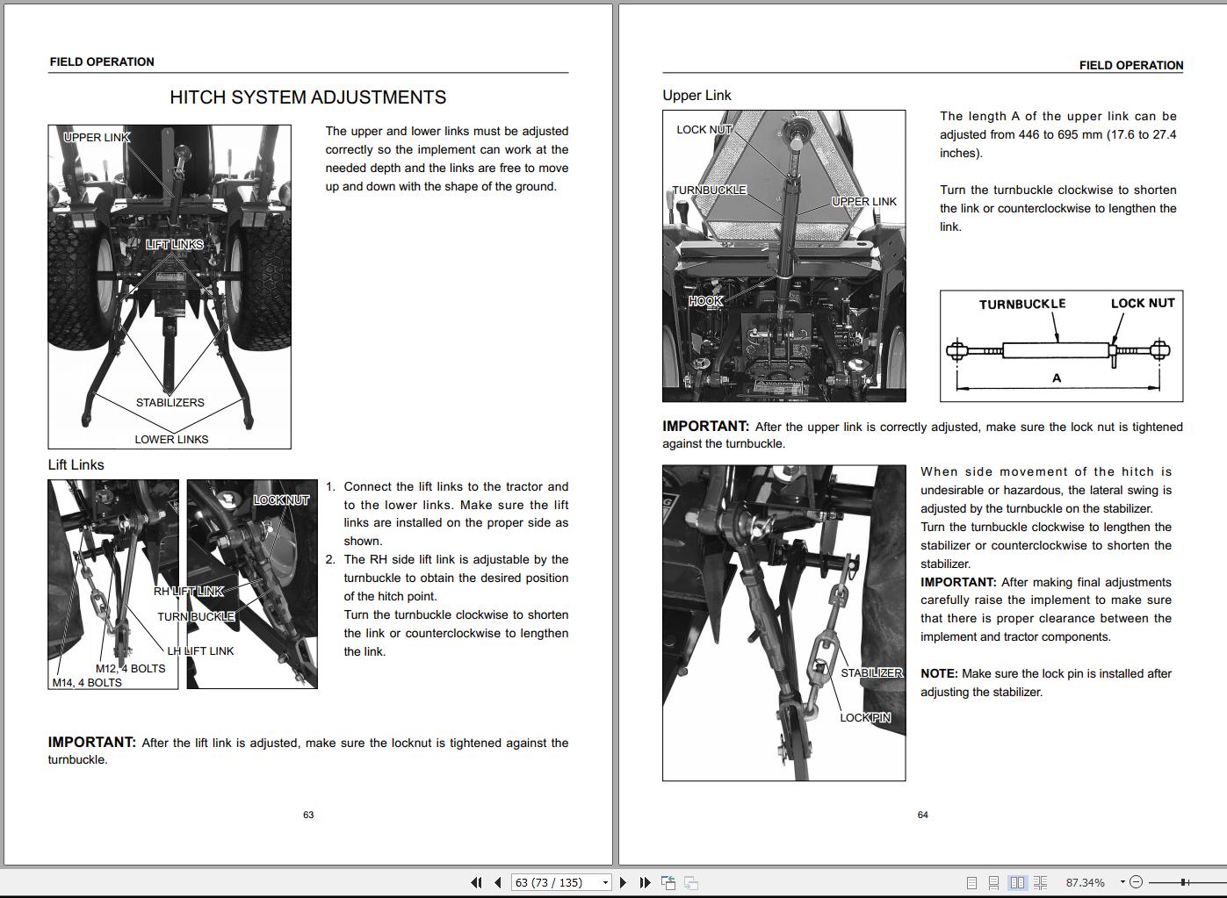Switch to continuous scrolling view
The width and height of the screenshot is (1227, 898).
(x=994, y=882)
